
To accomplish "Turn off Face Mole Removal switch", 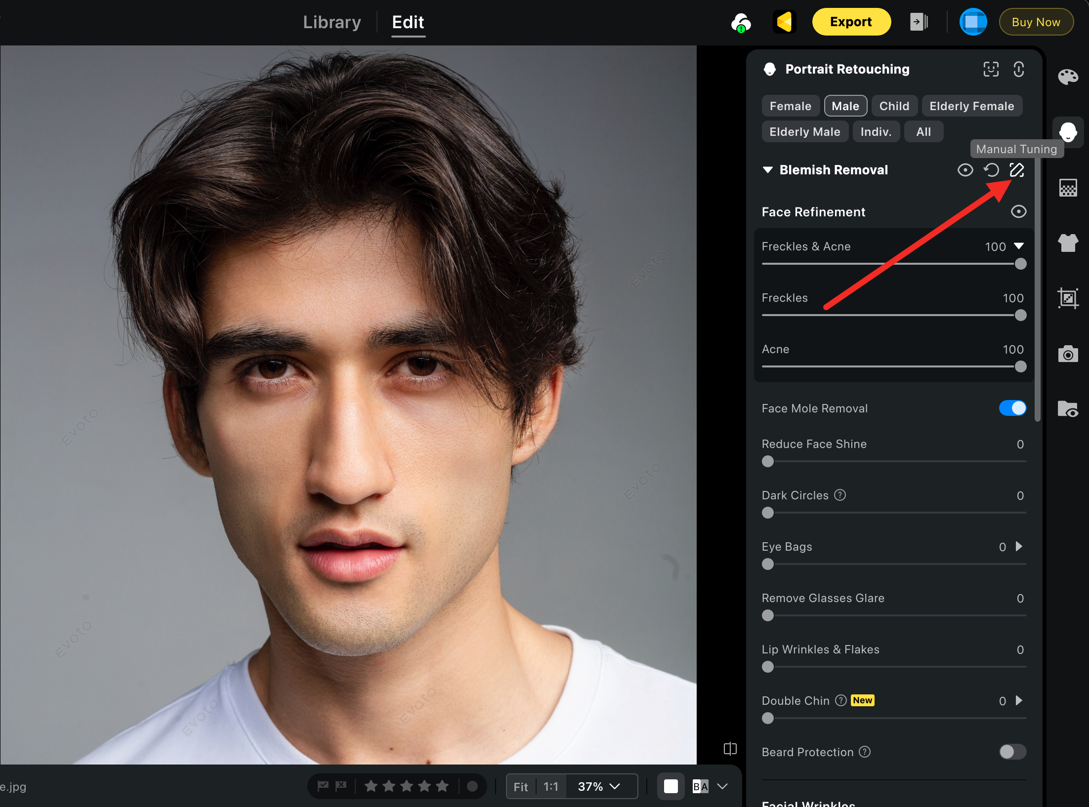I will (x=1012, y=408).
